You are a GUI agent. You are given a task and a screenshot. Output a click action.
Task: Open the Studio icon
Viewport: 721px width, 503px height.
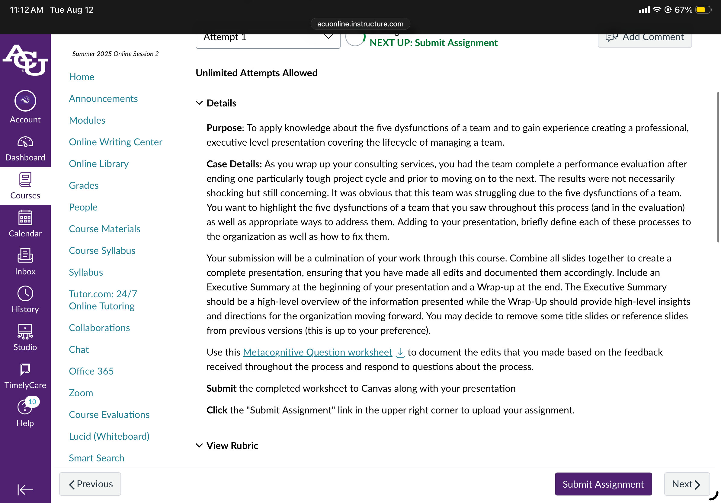coord(25,332)
